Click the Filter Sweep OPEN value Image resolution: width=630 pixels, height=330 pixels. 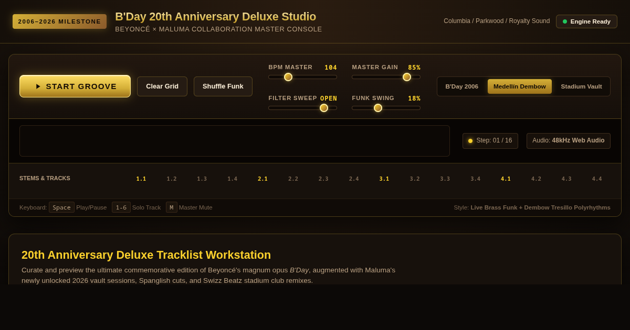[329, 98]
